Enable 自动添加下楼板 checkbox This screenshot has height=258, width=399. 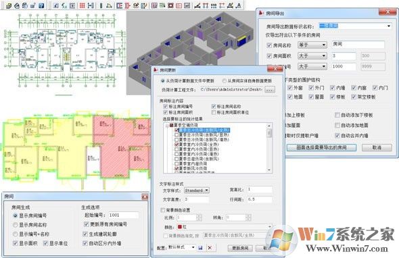[337, 115]
